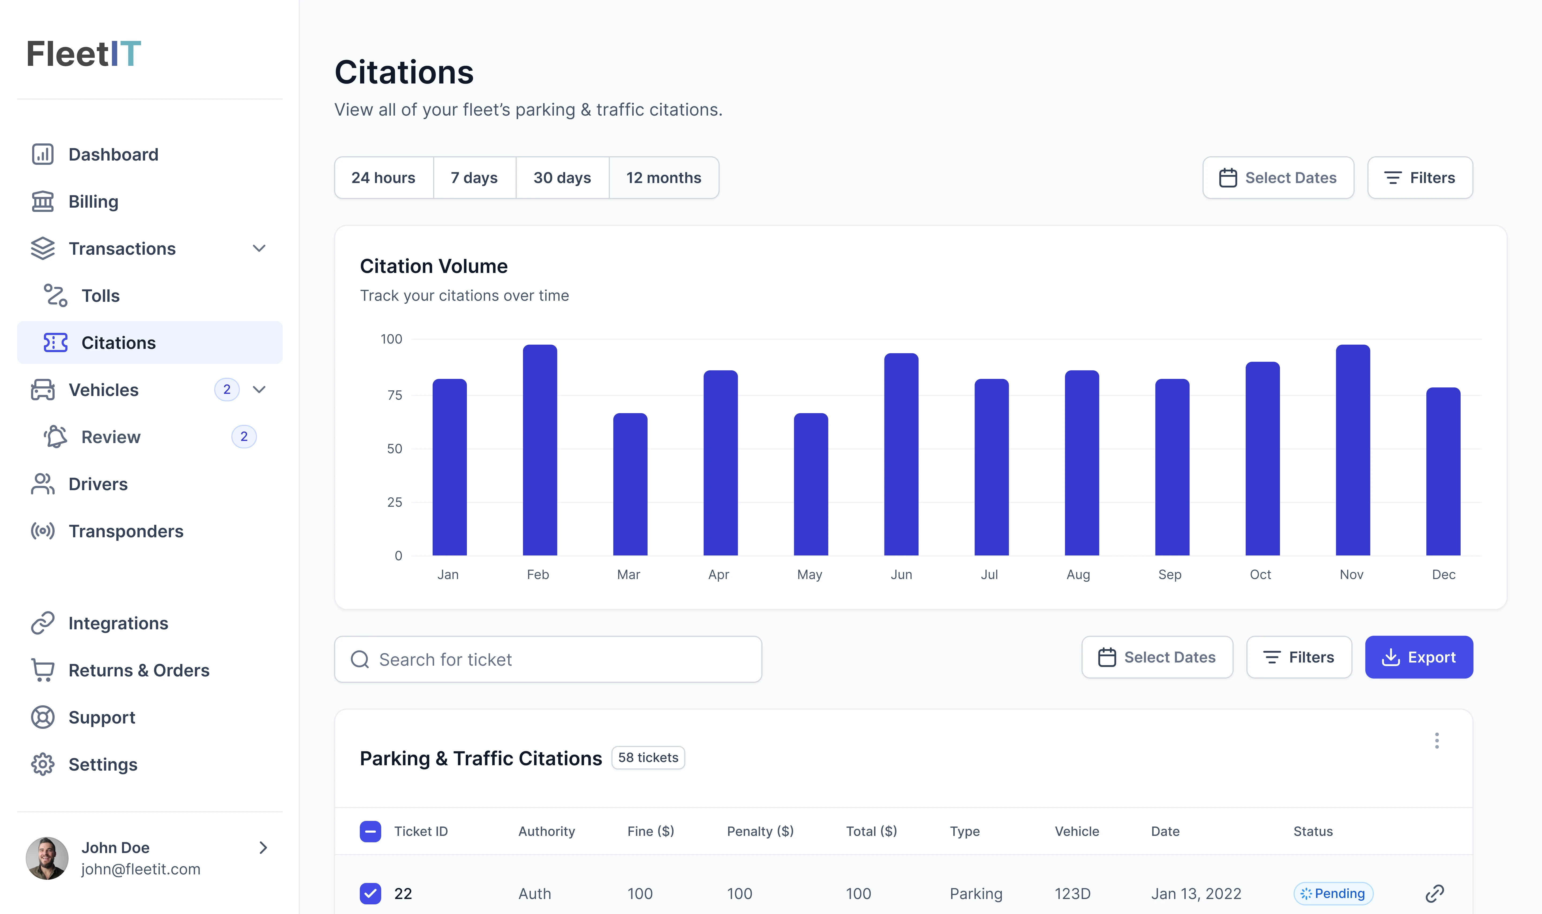Sort by Date column header

coord(1165,832)
